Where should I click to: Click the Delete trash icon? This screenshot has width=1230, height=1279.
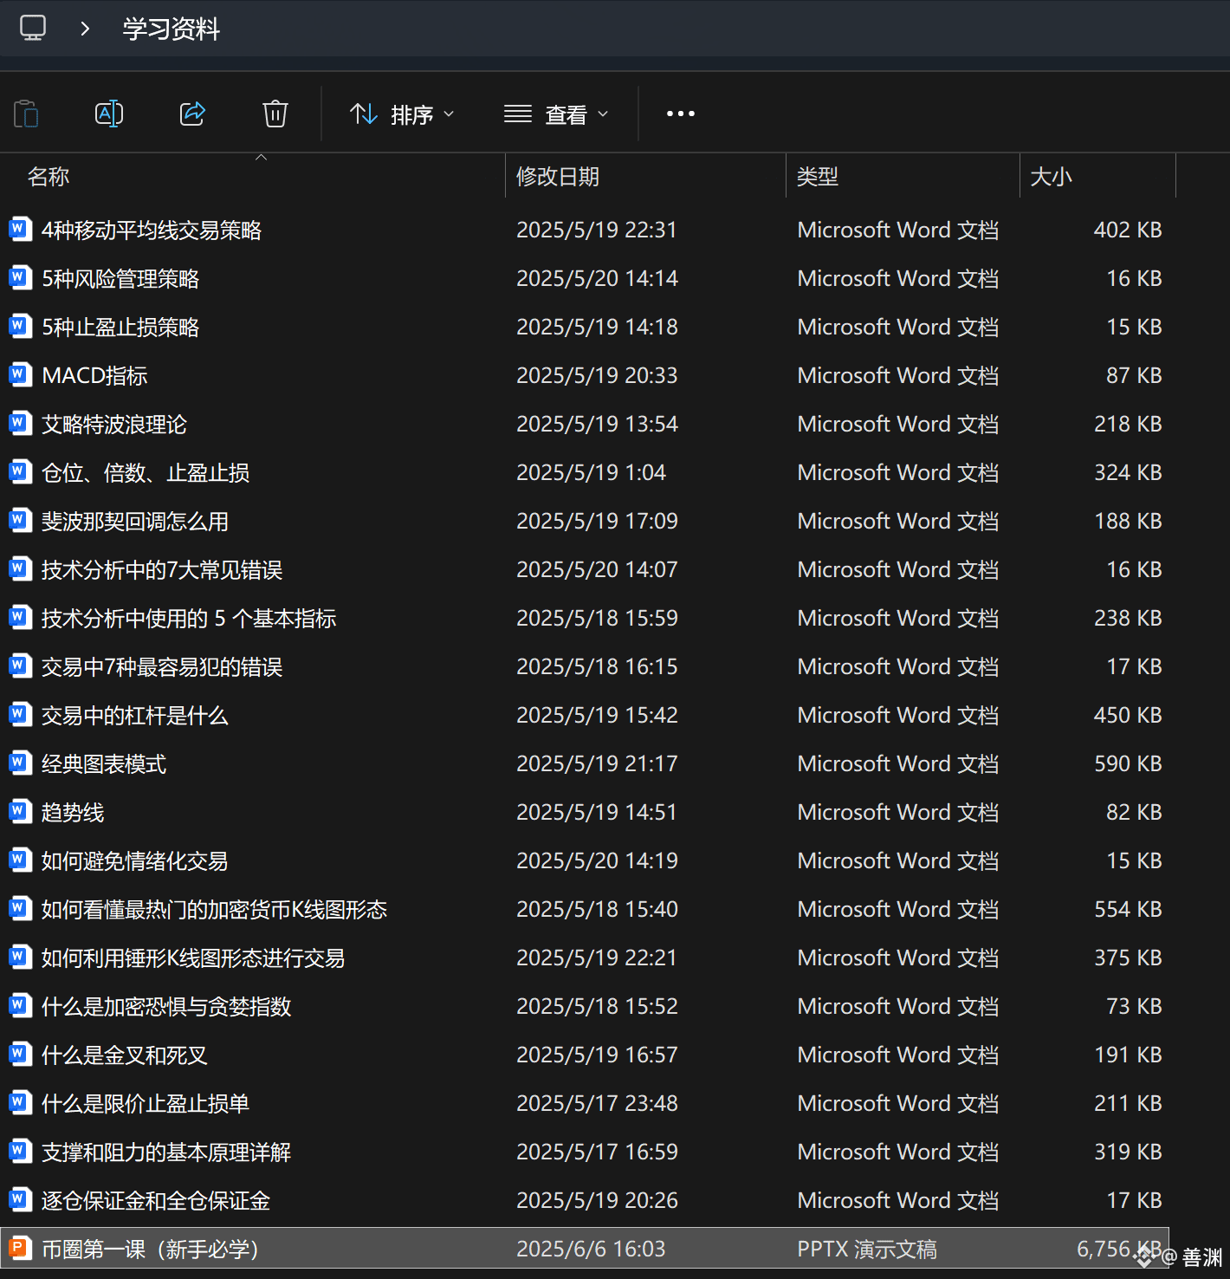[x=275, y=114]
